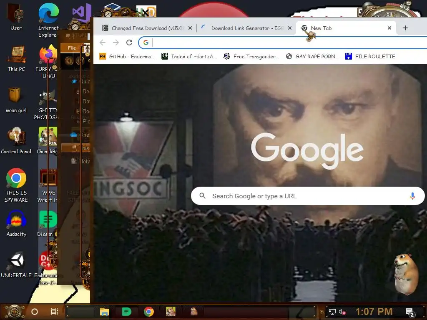Switch to Changed Free Download tab
This screenshot has width=427, height=320.
147,28
